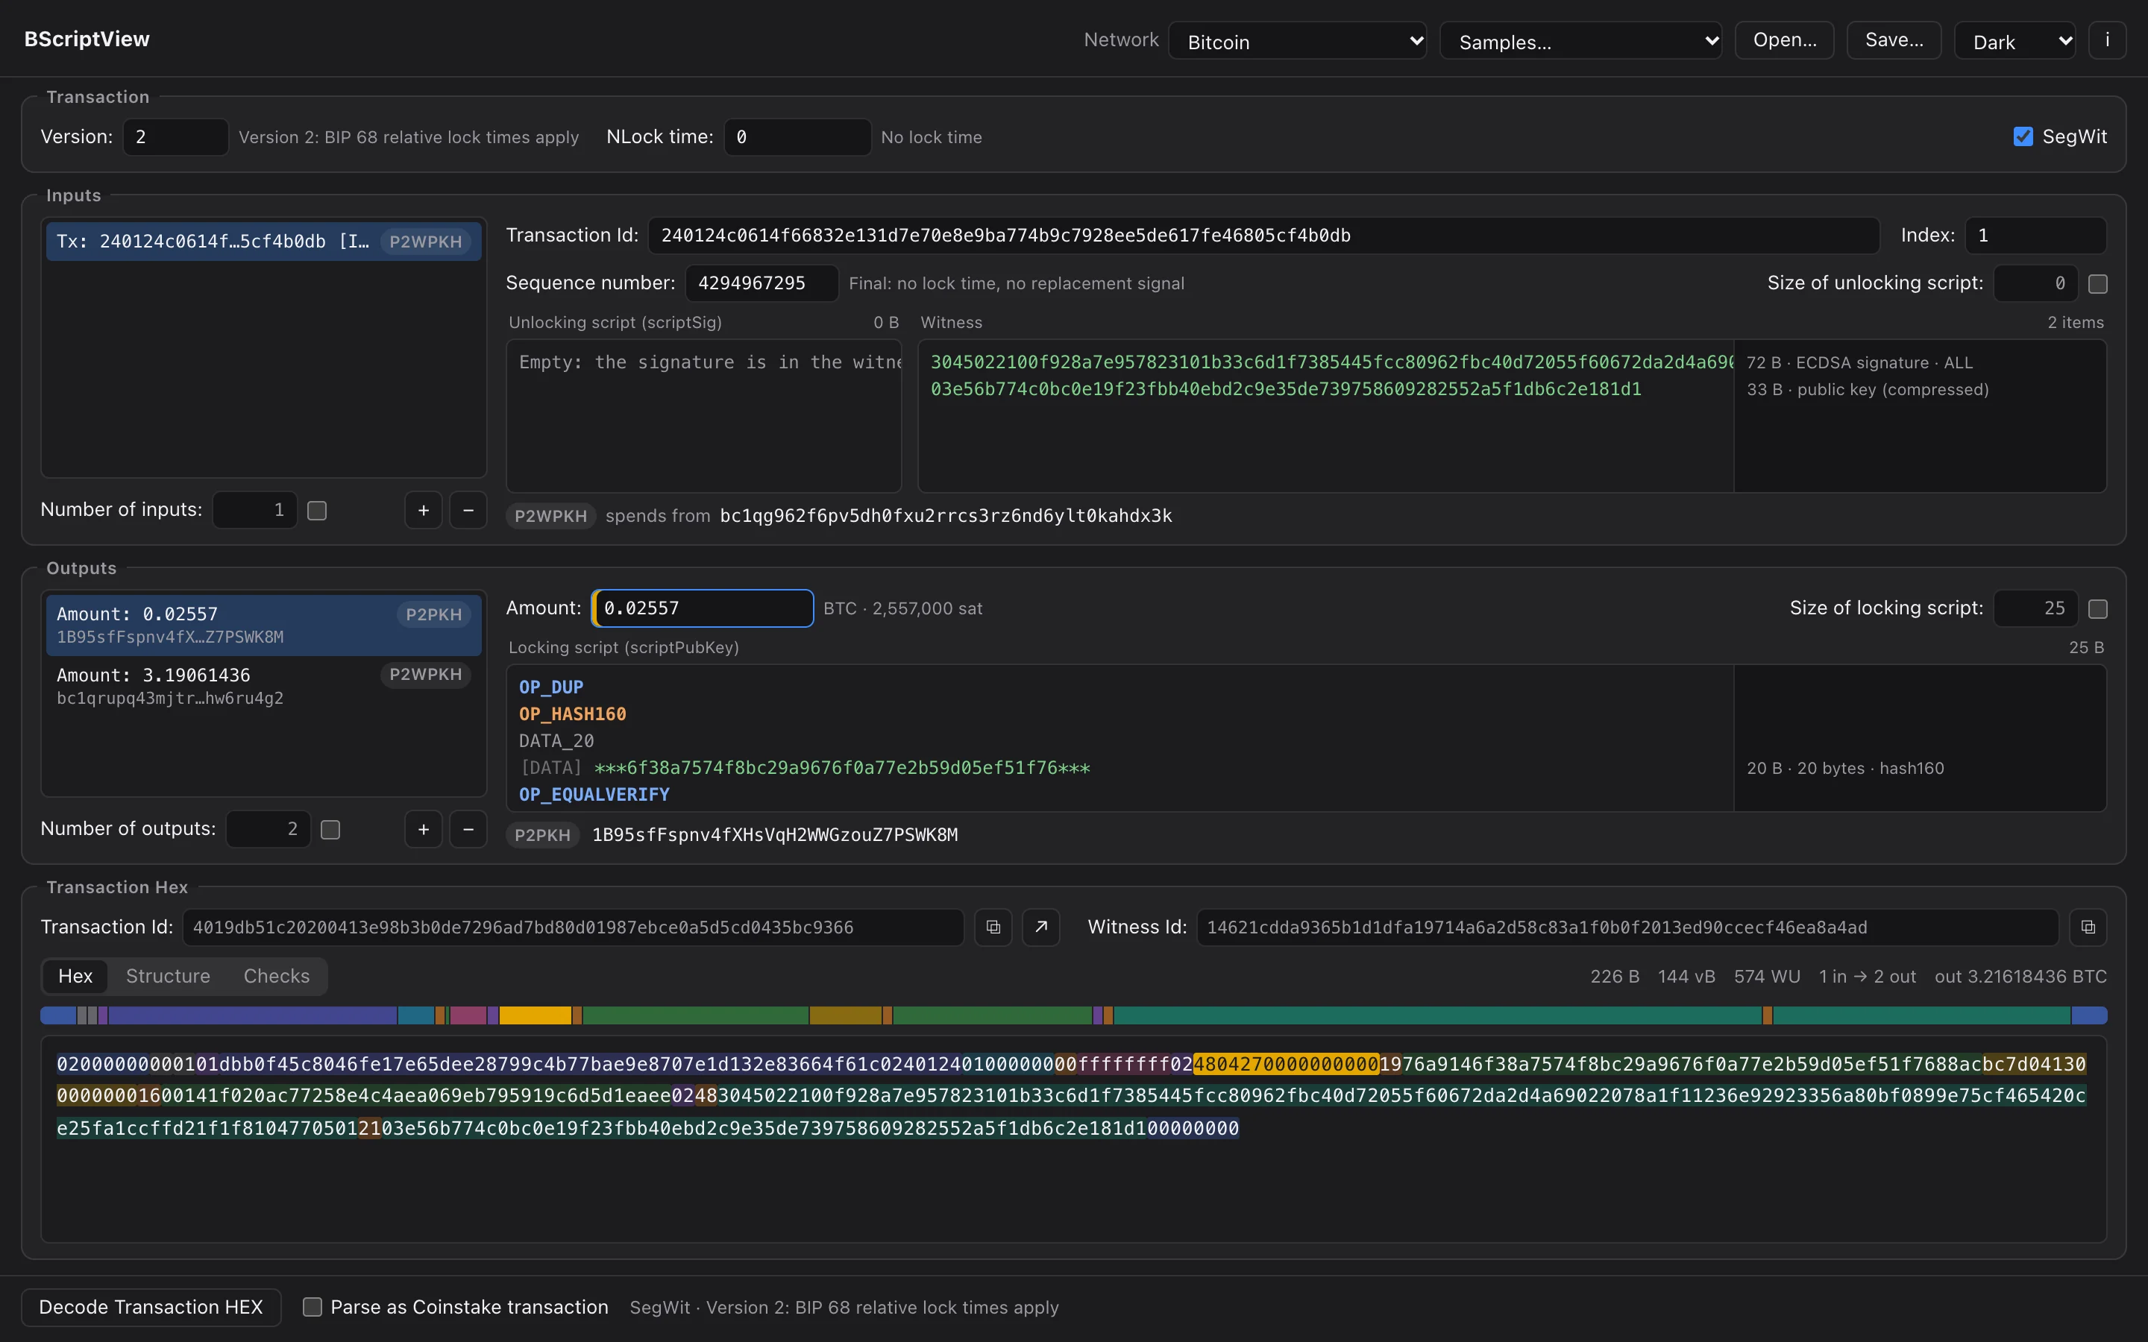Click address 1B95sfFspnv4fXHsVqH2WWGzouZ7PSWK8M
Viewport: 2148px width, 1342px height.
[775, 835]
